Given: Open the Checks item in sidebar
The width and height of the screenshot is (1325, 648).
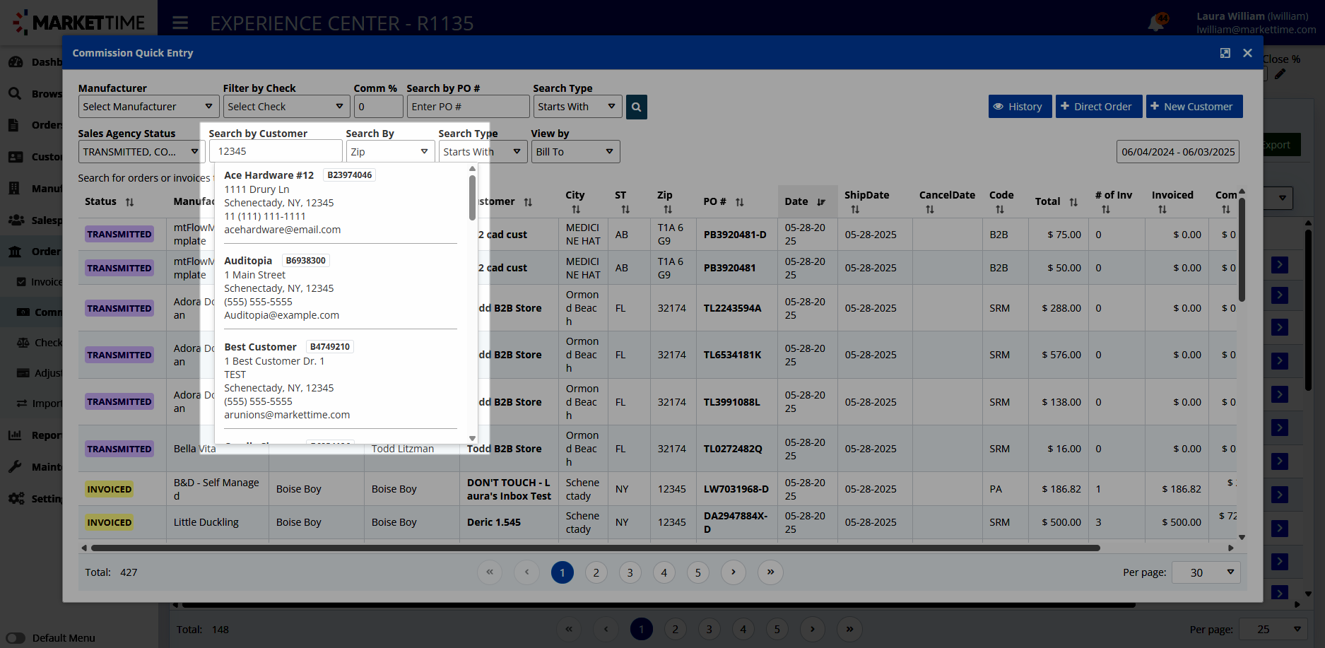Looking at the screenshot, I should 39,343.
